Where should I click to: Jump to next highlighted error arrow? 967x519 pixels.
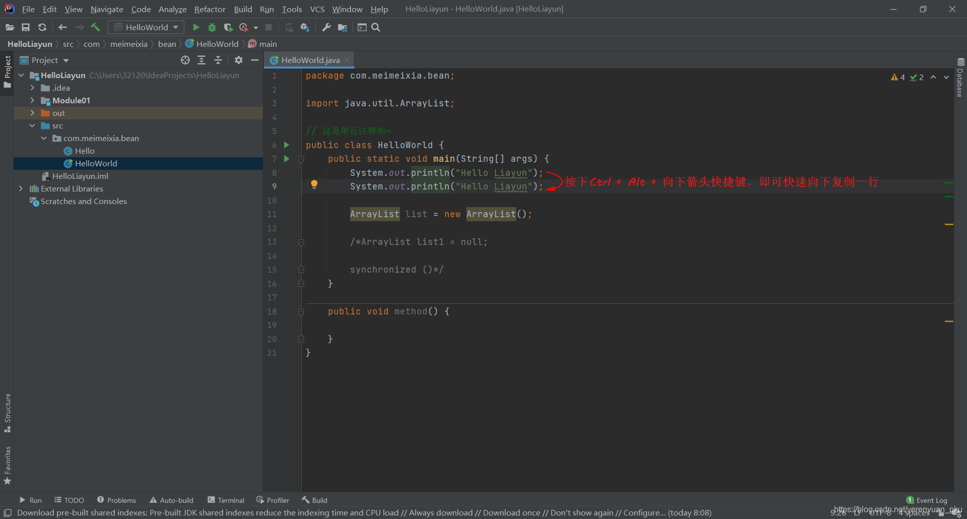coord(946,77)
